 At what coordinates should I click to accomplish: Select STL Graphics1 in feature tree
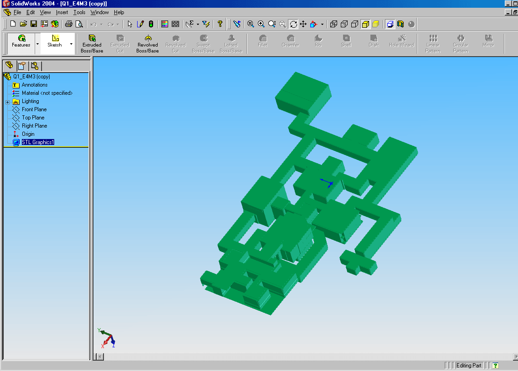38,142
